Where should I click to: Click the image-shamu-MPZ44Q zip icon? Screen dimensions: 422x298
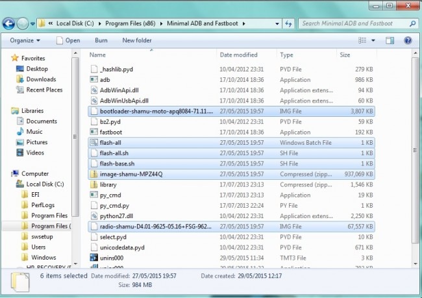(93, 174)
